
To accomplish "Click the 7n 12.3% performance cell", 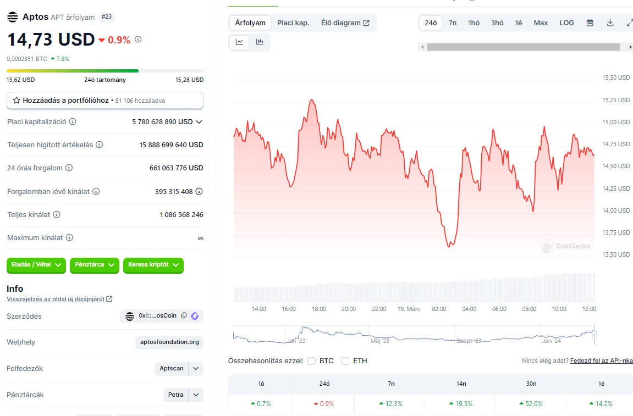I will coord(391,404).
